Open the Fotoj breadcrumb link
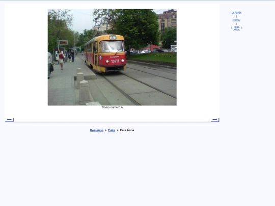275x206 pixels. point(112,130)
